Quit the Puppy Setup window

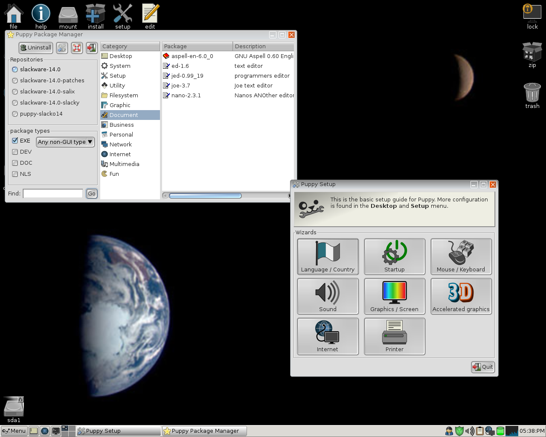click(x=483, y=367)
